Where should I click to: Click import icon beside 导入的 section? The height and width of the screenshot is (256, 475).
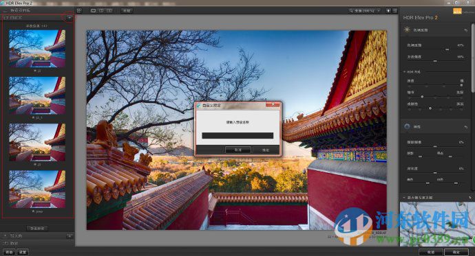pos(70,236)
